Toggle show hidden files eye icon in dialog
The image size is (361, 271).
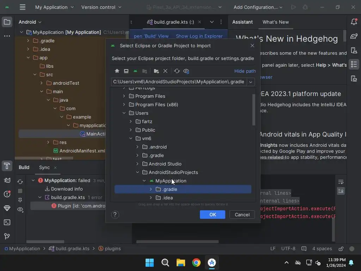pos(186,71)
